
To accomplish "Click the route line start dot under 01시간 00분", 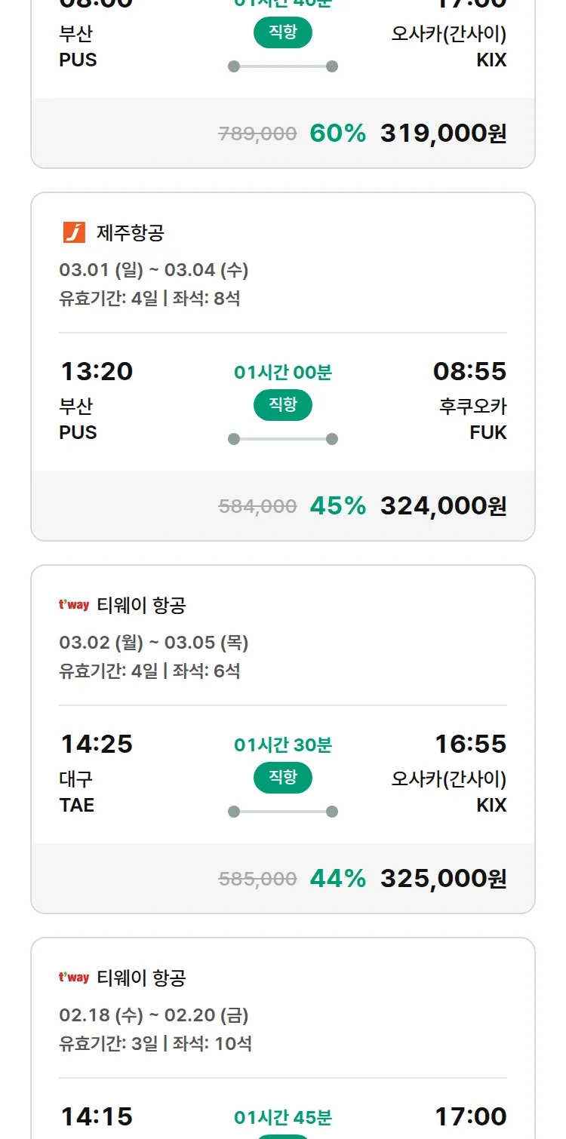I will pyautogui.click(x=234, y=439).
